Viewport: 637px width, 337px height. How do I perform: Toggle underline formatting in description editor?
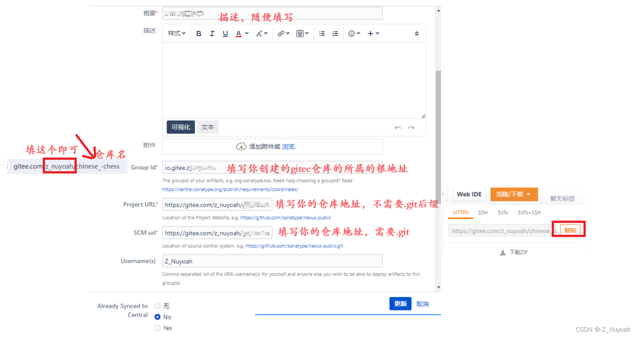(225, 34)
